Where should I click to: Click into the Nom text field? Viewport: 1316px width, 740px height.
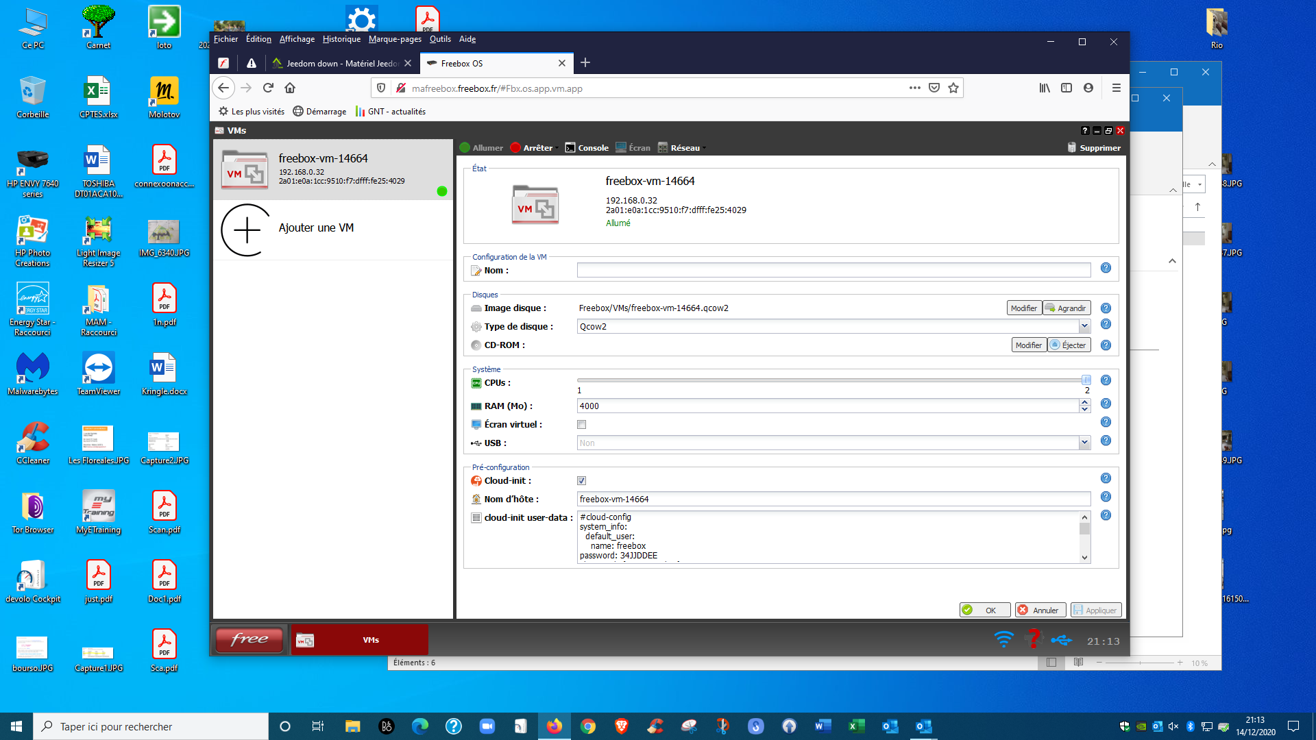point(833,271)
